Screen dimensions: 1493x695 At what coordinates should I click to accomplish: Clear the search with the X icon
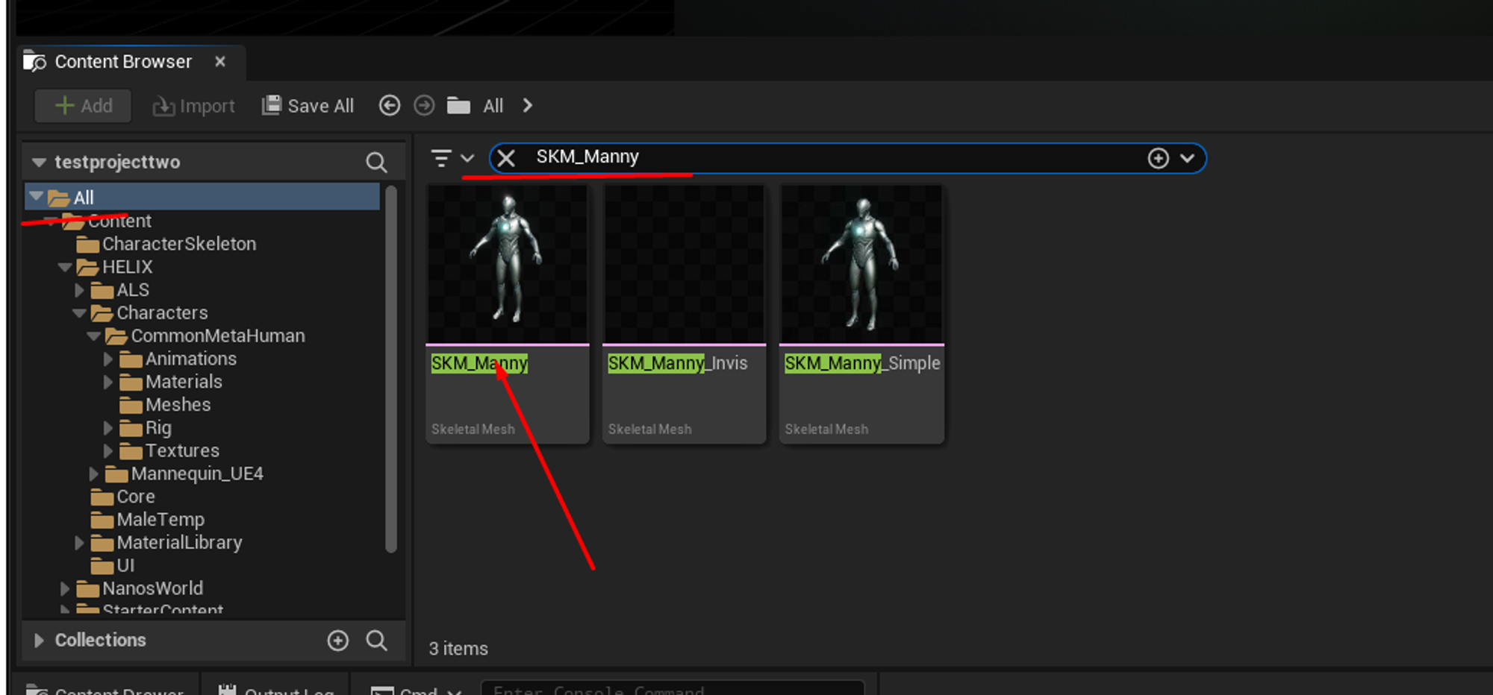point(506,158)
